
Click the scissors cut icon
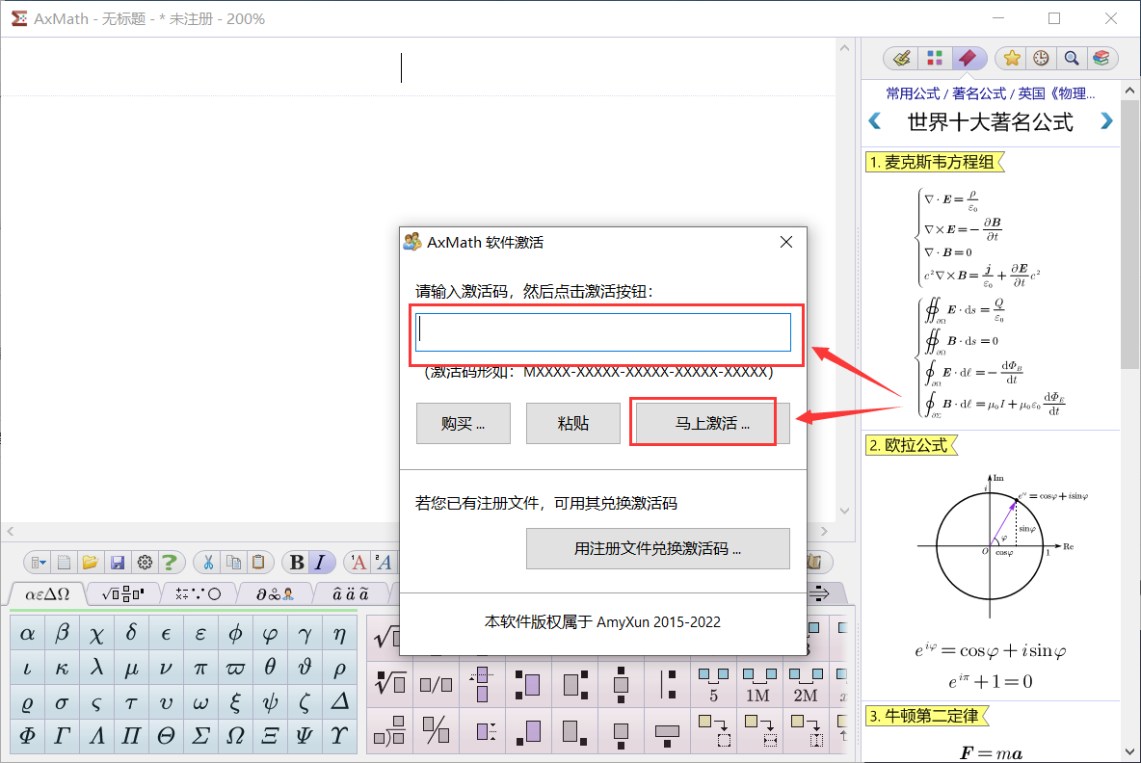coord(207,563)
